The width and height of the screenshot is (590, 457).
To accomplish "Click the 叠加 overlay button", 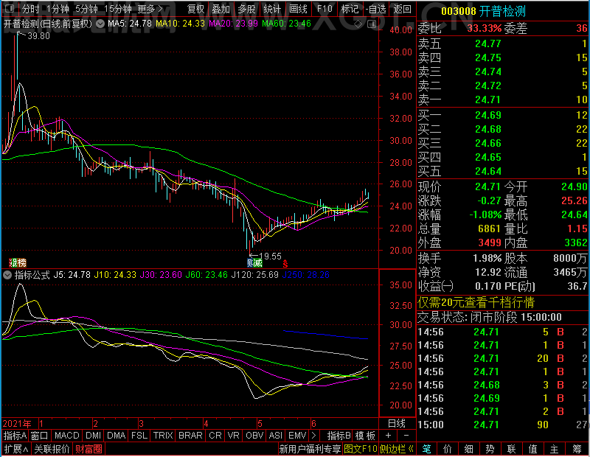I will [x=221, y=9].
